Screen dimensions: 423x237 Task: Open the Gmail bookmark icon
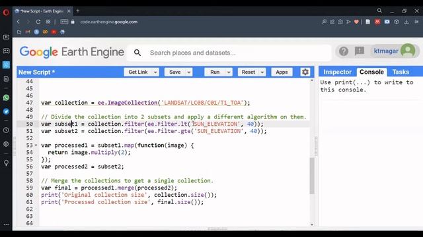[28, 32]
